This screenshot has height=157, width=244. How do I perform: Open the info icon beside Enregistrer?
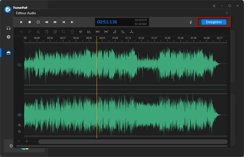tap(191, 22)
